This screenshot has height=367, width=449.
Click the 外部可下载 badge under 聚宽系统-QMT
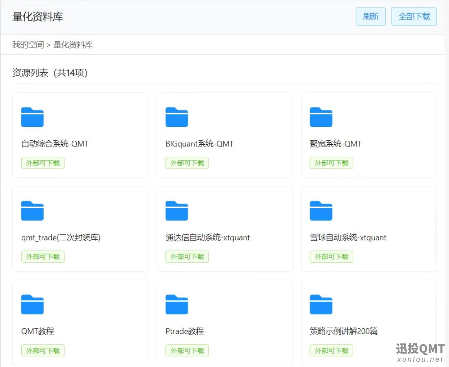coord(332,163)
